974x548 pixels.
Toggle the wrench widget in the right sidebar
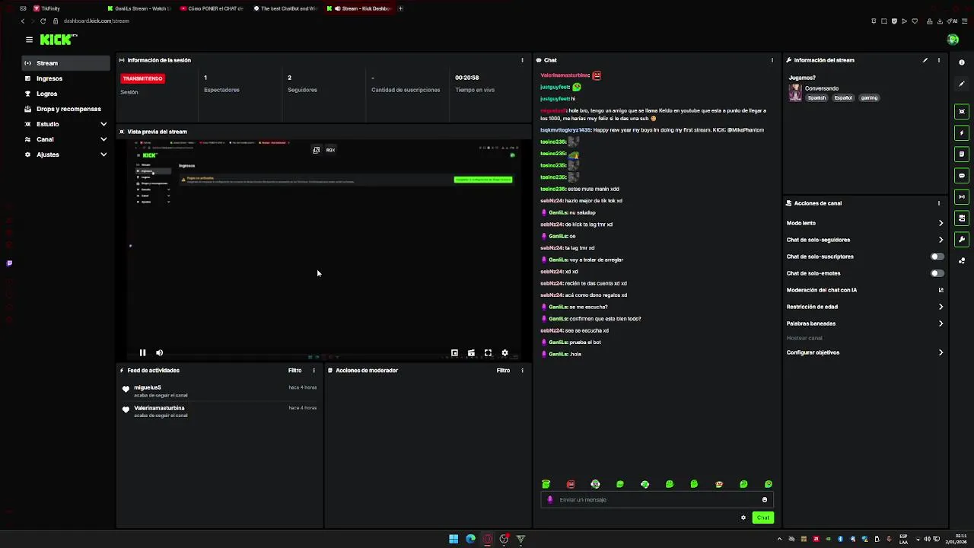click(x=962, y=239)
